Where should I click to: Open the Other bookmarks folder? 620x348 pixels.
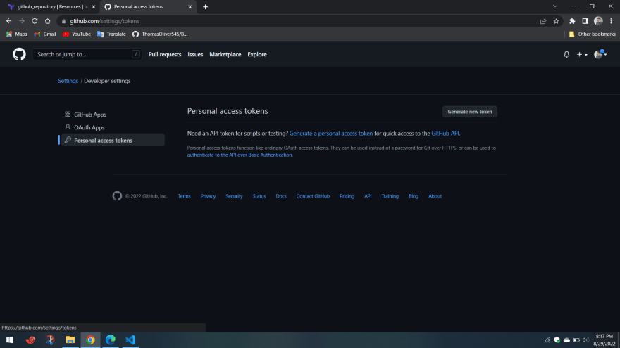[x=592, y=34]
